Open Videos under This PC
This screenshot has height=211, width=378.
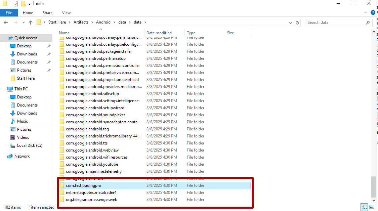[x=23, y=137]
